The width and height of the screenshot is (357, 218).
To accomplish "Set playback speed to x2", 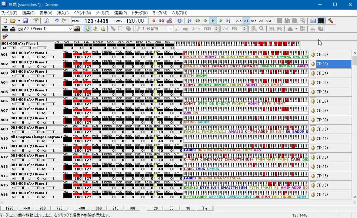I will coord(261,21).
